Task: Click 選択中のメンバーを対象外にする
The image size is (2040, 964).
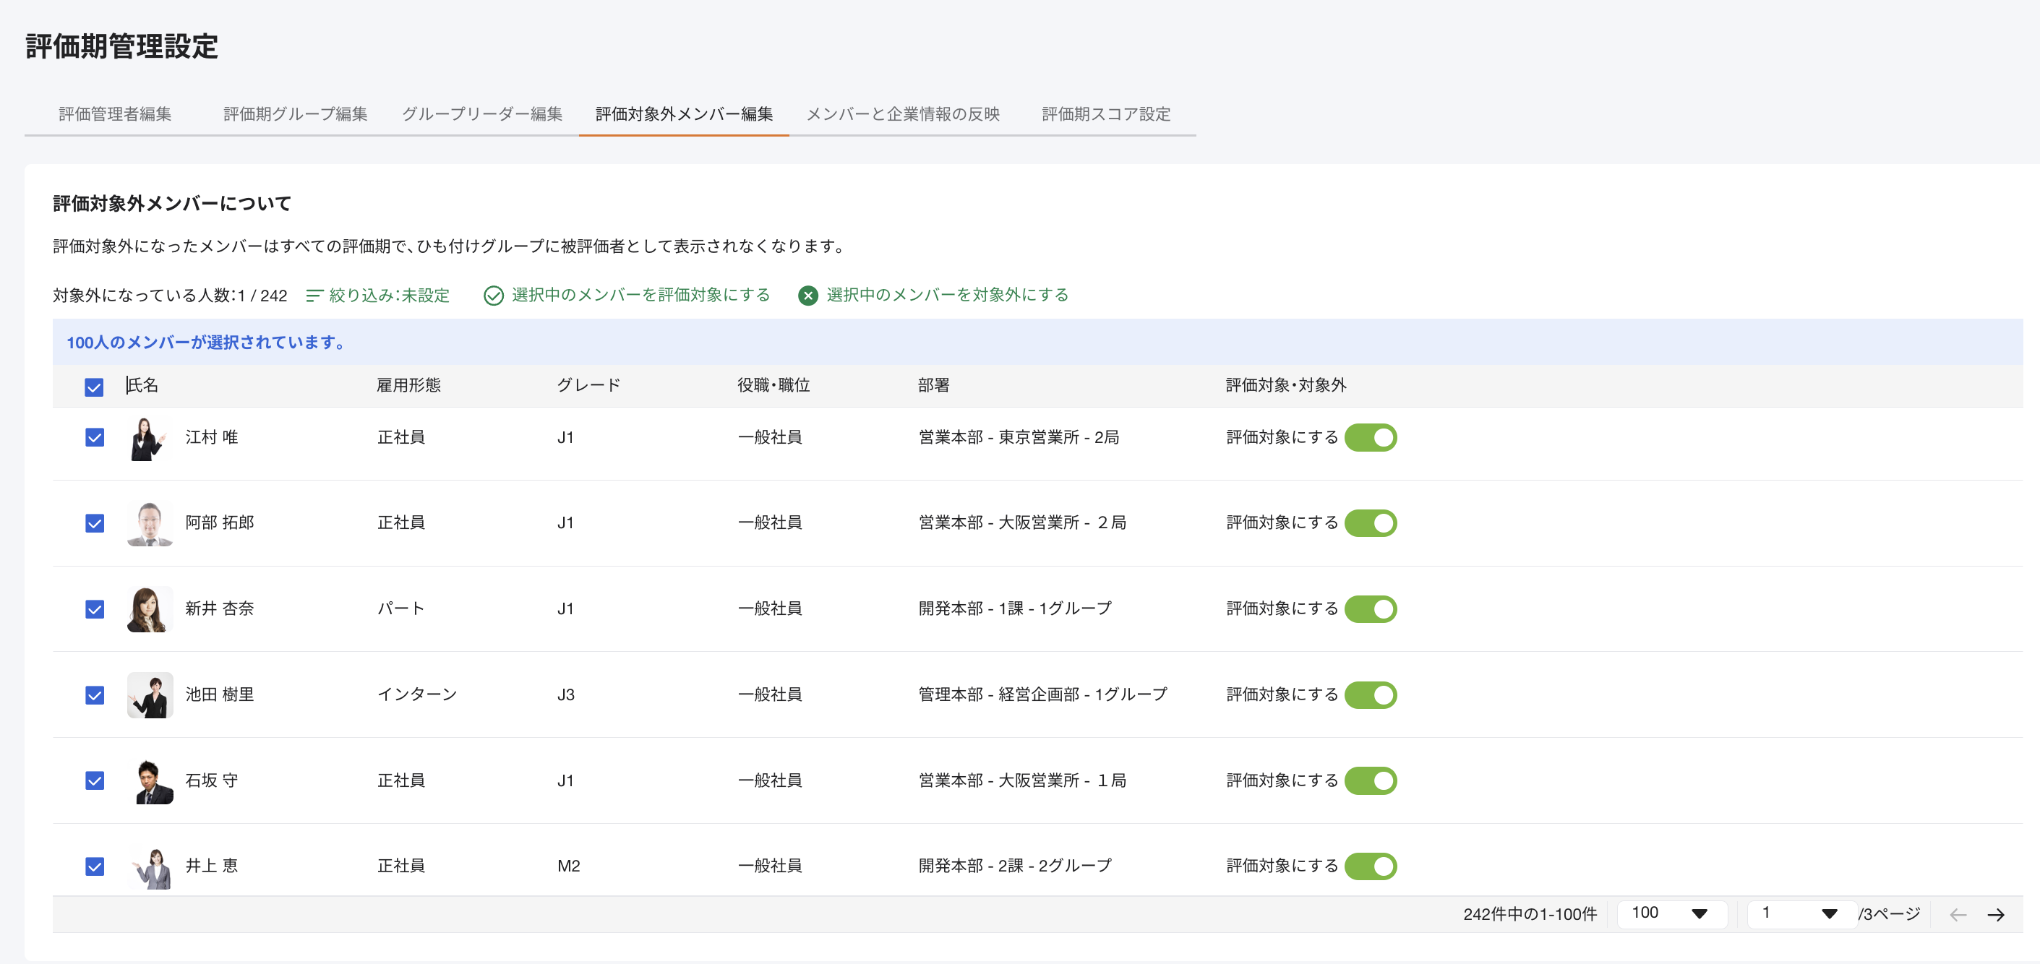Action: click(x=933, y=296)
